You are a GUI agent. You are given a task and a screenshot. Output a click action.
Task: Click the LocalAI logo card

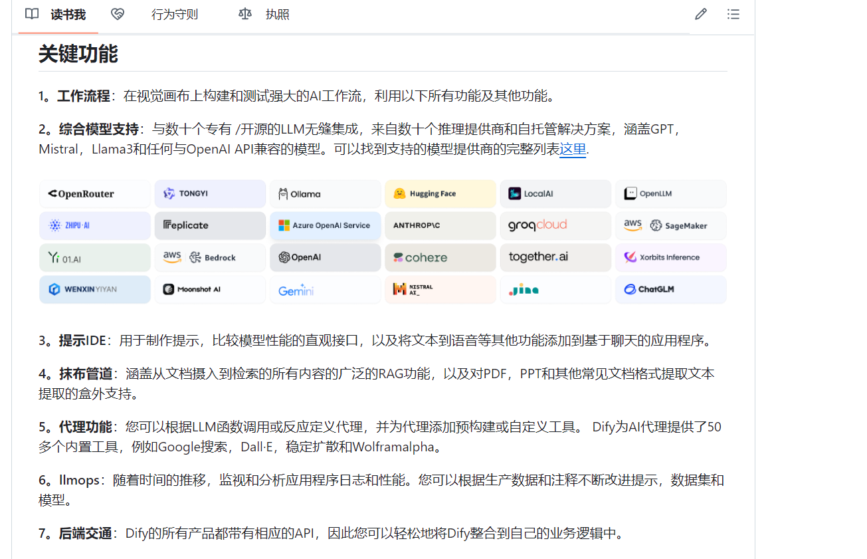[x=555, y=193]
